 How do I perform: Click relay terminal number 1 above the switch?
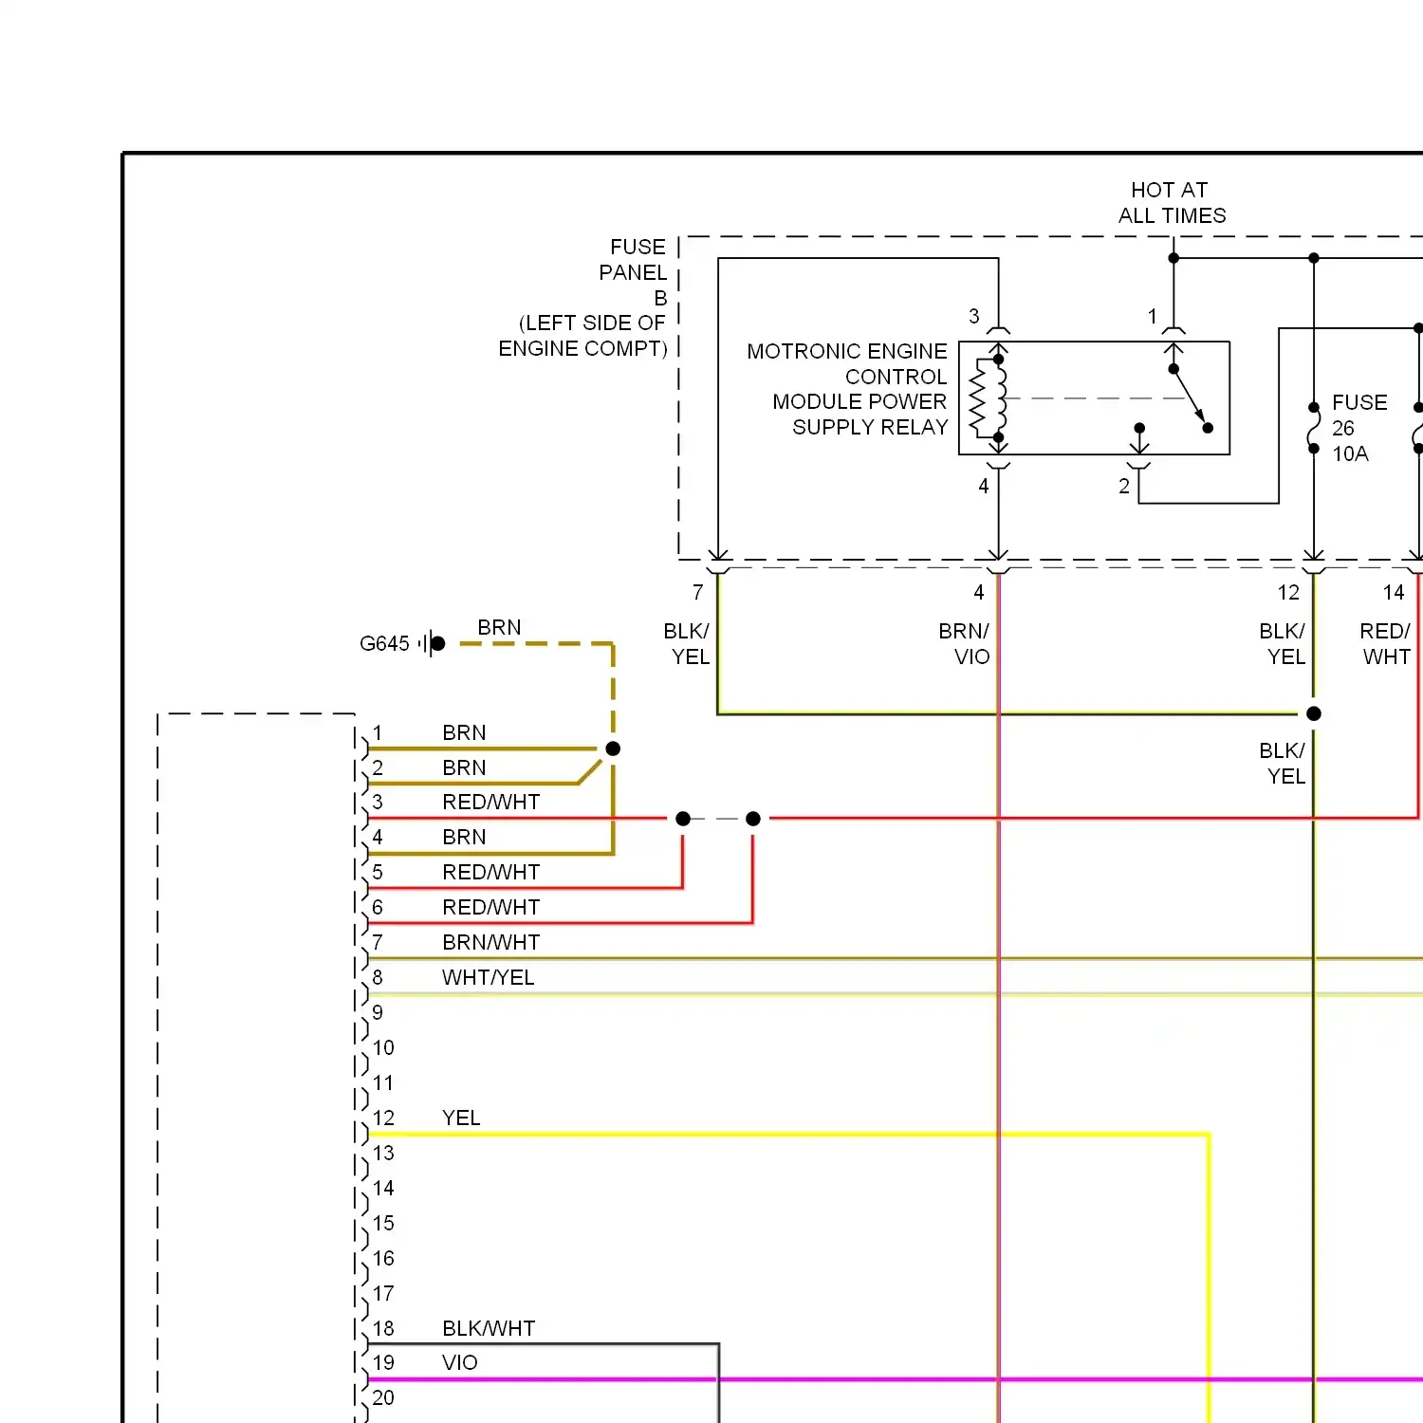[1152, 316]
